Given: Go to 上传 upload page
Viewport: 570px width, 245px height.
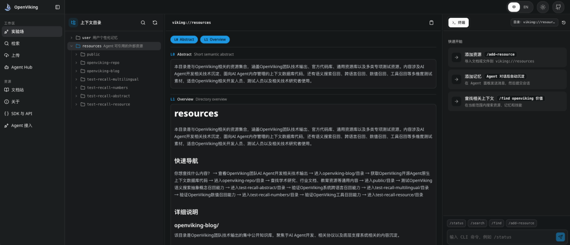Looking at the screenshot, I should pyautogui.click(x=32, y=55).
